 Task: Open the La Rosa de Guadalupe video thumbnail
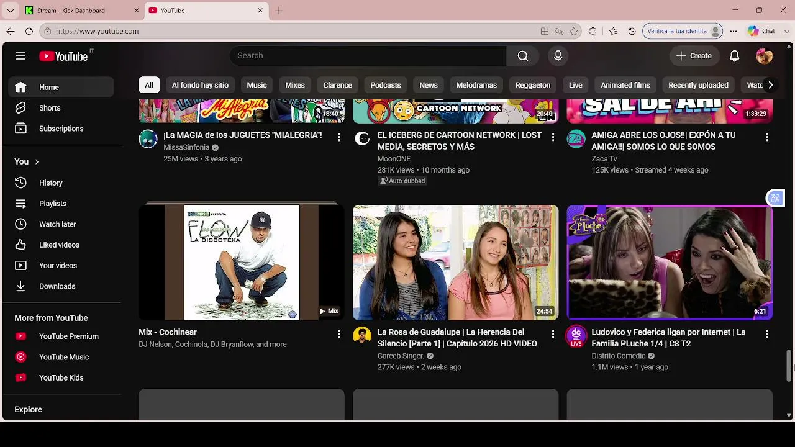coord(456,263)
